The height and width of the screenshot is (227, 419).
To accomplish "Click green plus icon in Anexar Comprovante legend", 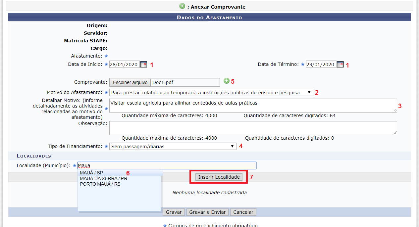I will click(182, 6).
